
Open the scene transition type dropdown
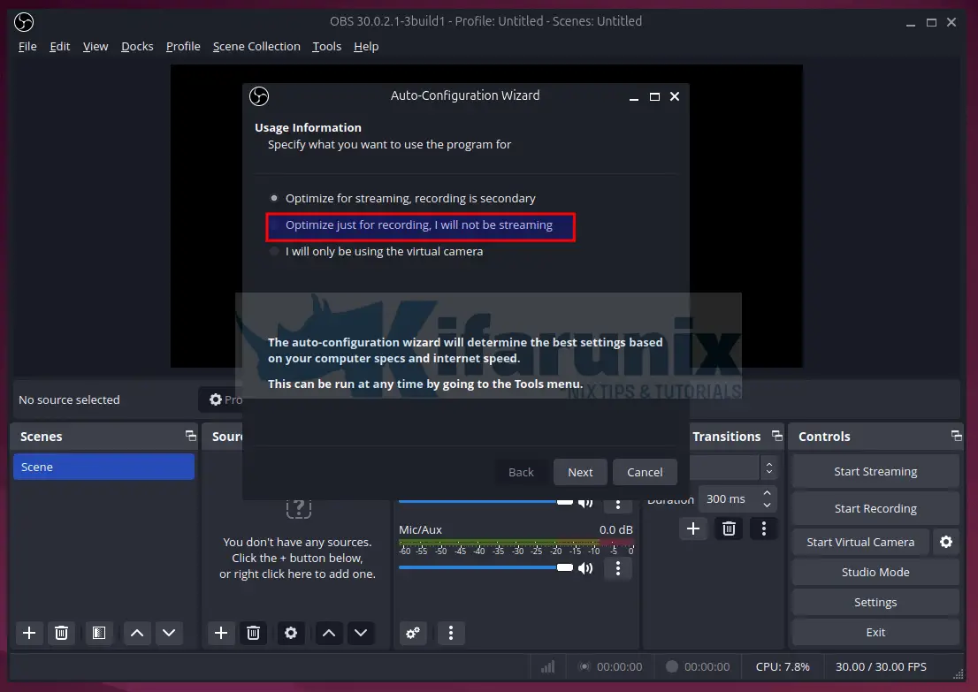pyautogui.click(x=768, y=468)
